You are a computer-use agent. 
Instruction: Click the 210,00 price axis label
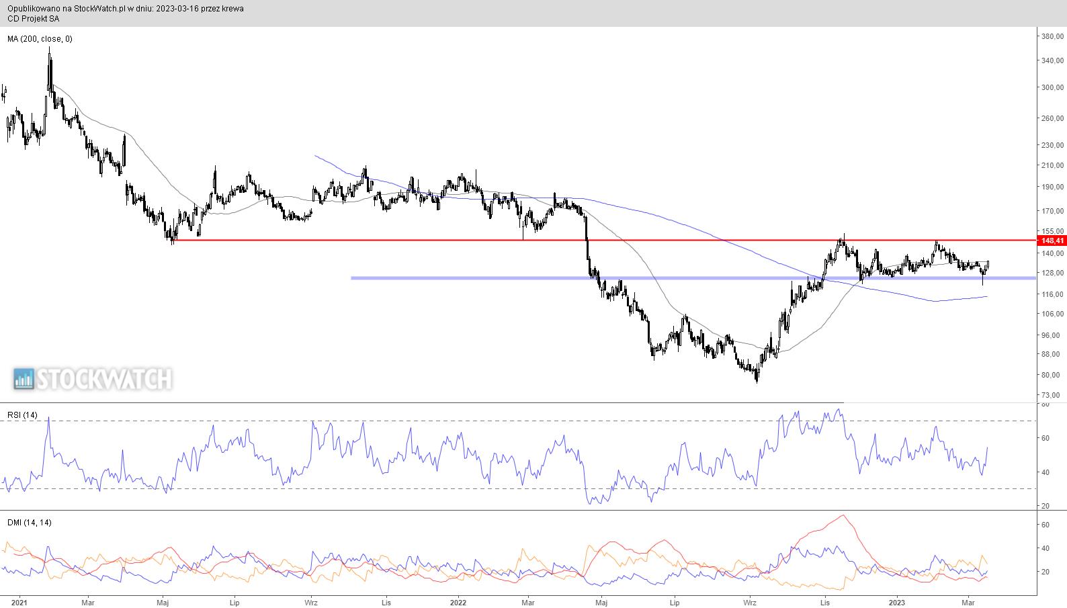coord(1052,165)
